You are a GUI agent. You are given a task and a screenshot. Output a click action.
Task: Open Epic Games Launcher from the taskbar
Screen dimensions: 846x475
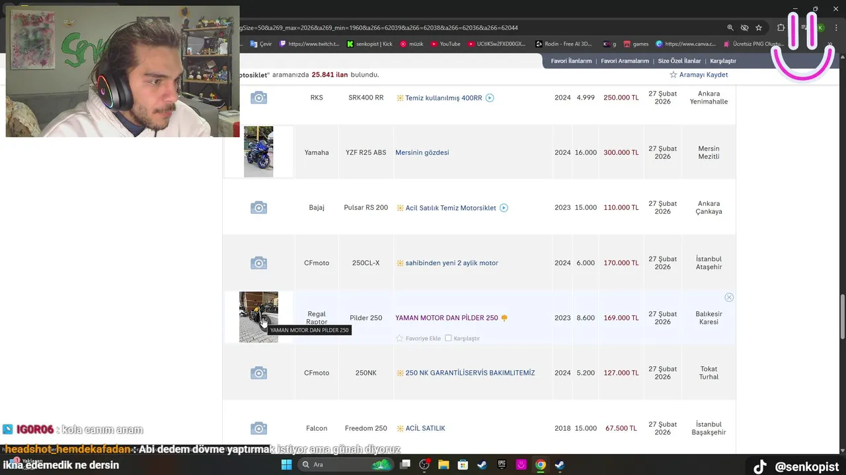tap(502, 464)
